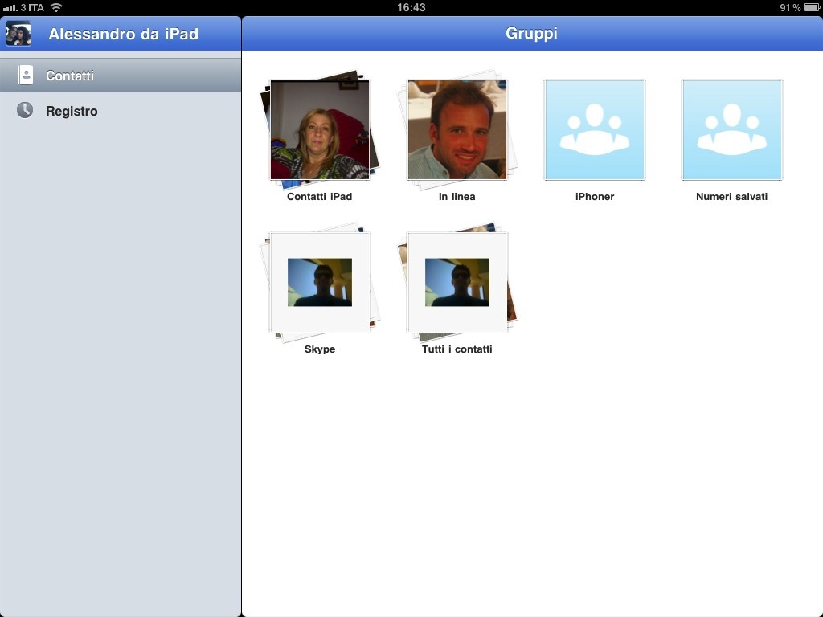
Task: Open the Registro sidebar item
Action: [x=121, y=111]
